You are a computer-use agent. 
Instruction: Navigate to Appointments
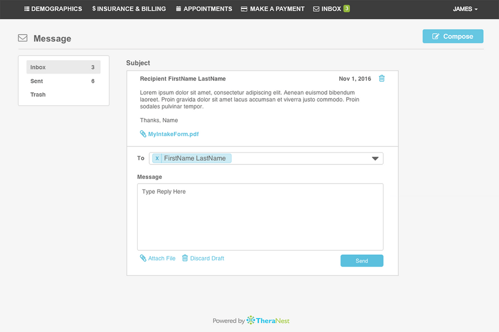(x=204, y=9)
